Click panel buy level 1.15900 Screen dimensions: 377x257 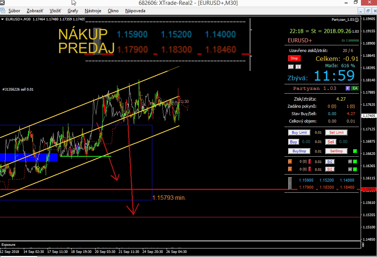(x=306, y=180)
